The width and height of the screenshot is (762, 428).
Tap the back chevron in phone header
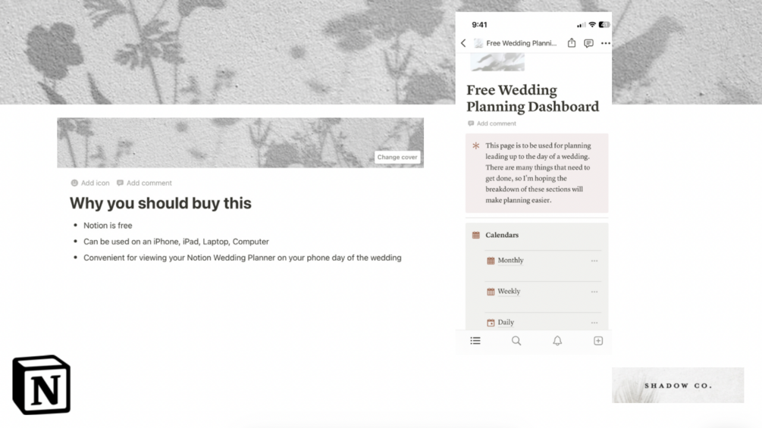pos(463,43)
